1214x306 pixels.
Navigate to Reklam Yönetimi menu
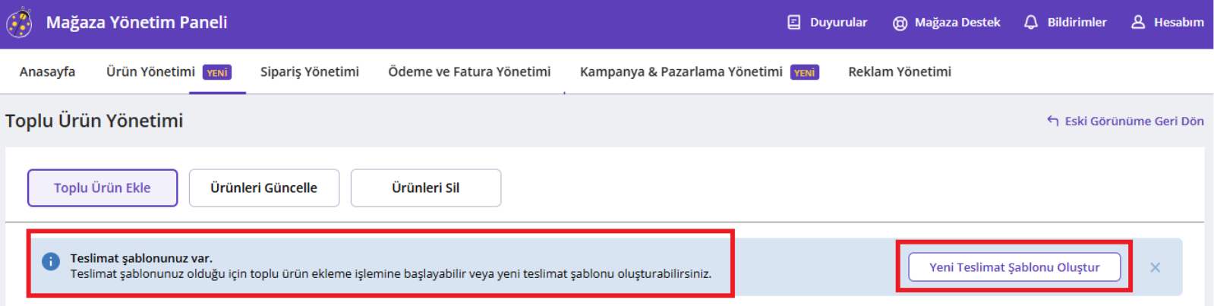click(900, 72)
